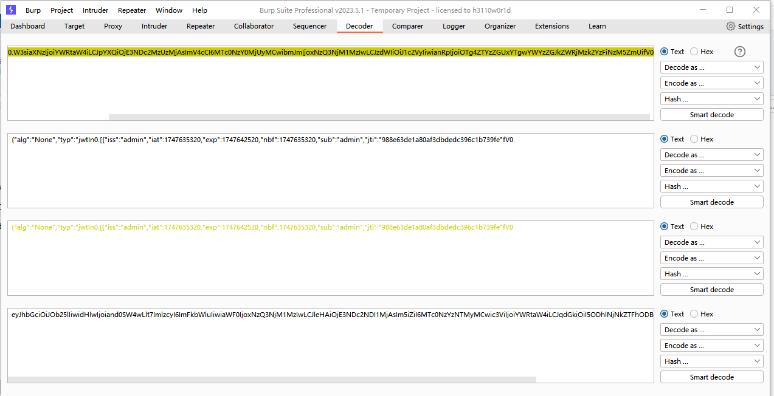Open 'Encode as' dropdown in first panel
This screenshot has height=396, width=774.
pyautogui.click(x=711, y=83)
